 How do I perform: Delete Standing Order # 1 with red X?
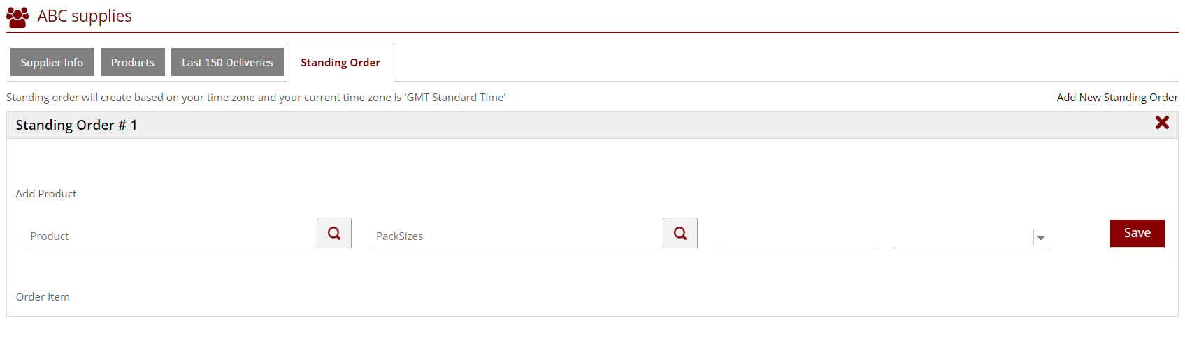[x=1162, y=123]
